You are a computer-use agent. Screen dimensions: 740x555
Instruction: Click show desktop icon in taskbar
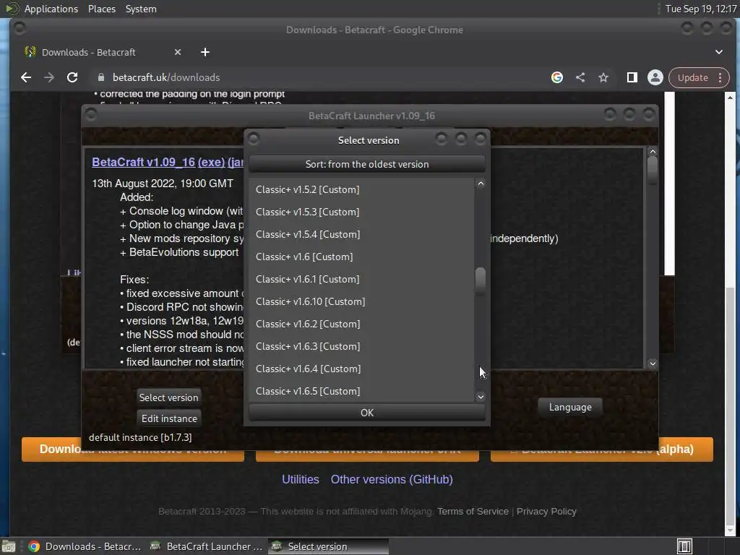pos(9,546)
